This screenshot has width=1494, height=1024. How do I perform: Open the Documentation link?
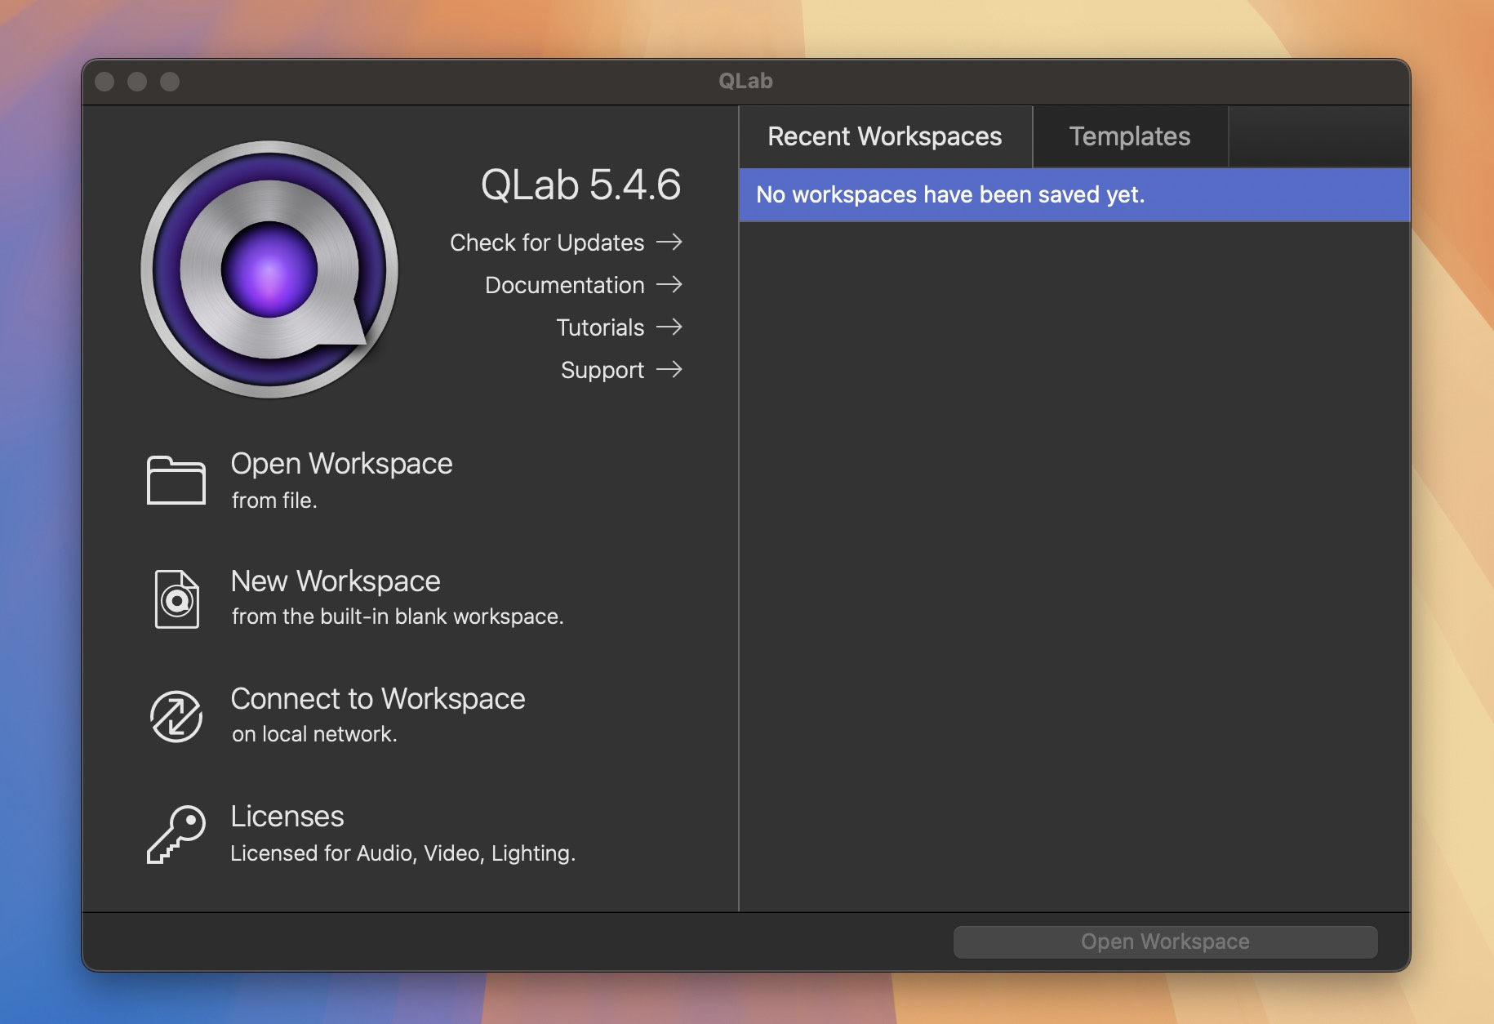click(x=565, y=285)
